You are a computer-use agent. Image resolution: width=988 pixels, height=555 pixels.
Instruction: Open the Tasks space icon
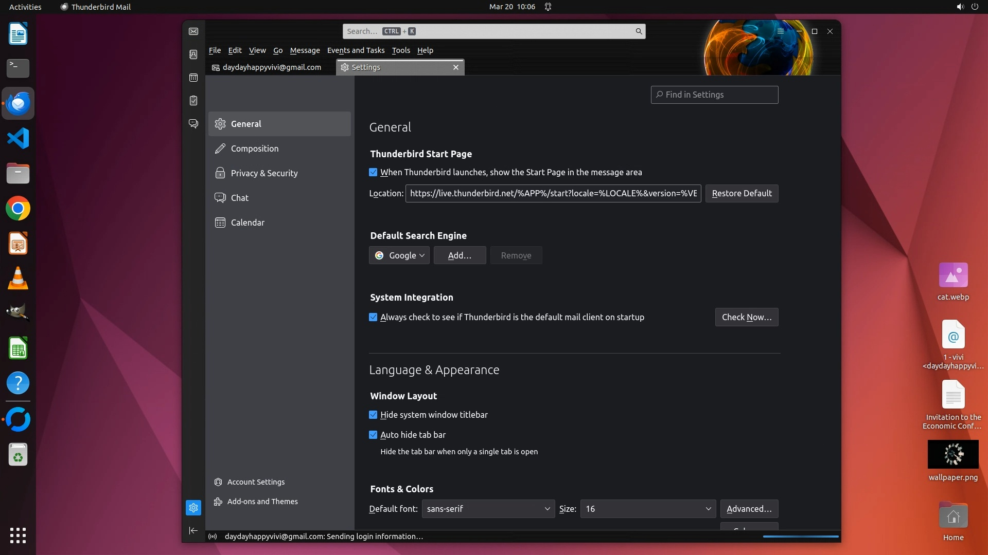click(193, 101)
